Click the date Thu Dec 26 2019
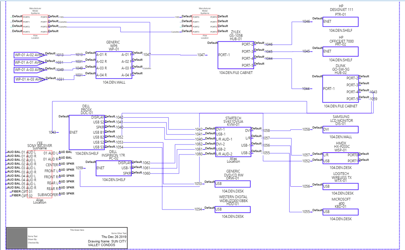Screen dimensions: 405x250 click(x=114, y=237)
